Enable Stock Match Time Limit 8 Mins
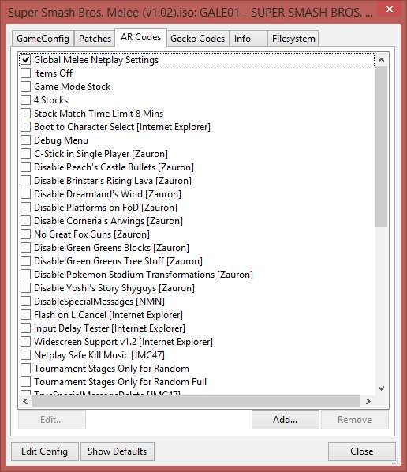Image resolution: width=407 pixels, height=472 pixels. click(25, 113)
